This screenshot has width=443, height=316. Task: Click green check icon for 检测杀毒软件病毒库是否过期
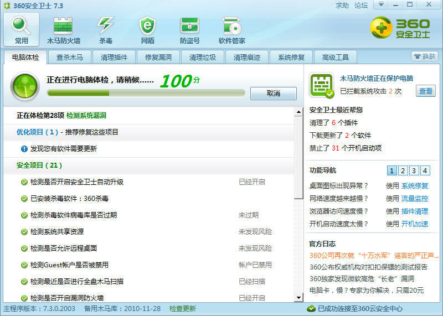(x=24, y=215)
